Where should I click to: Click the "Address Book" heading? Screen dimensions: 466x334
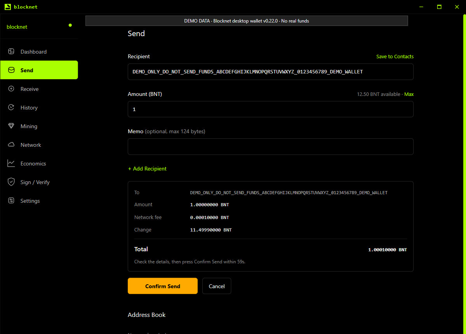click(147, 315)
